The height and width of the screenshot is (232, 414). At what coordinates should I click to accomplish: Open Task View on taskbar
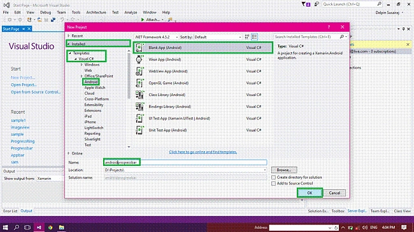pos(27,228)
